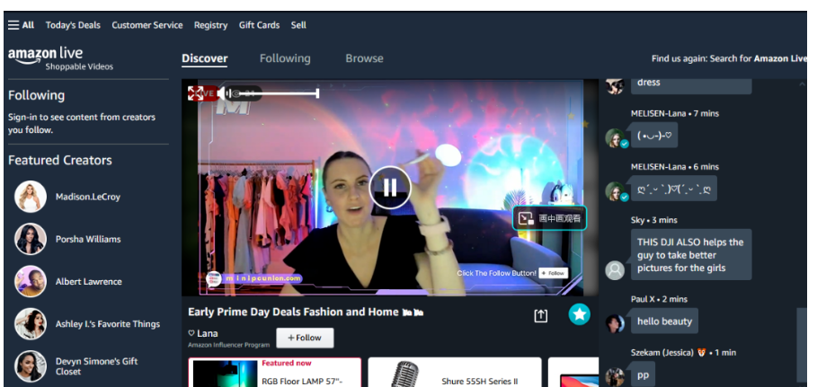The image size is (817, 387).
Task: Click the chat panel scrollbar thumb
Action: [x=802, y=346]
